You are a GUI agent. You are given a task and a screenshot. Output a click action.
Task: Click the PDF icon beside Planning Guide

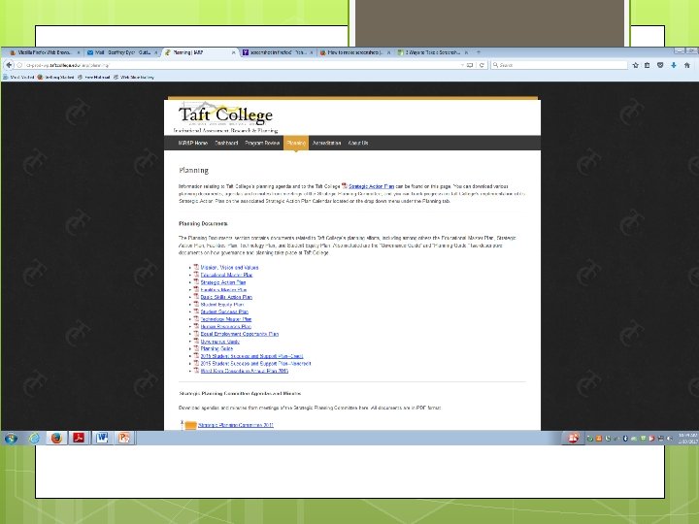pyautogui.click(x=196, y=348)
